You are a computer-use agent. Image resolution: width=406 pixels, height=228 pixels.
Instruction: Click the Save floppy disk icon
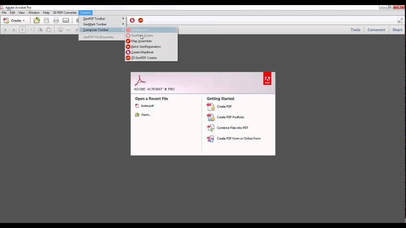(x=46, y=20)
